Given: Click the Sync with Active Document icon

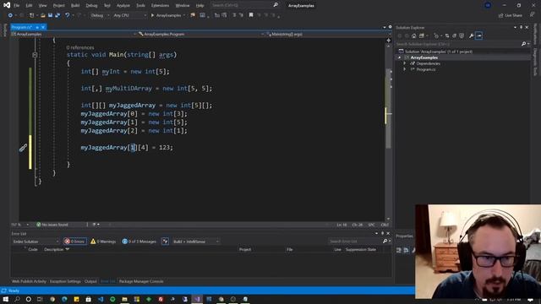Looking at the screenshot, I should coord(447,35).
